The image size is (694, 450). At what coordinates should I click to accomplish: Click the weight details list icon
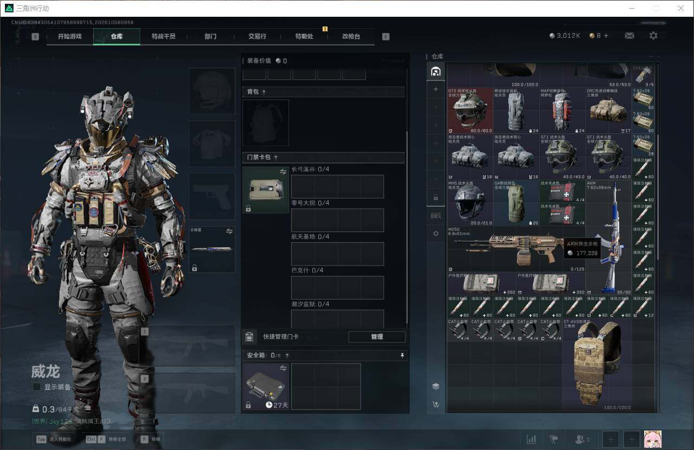88,408
